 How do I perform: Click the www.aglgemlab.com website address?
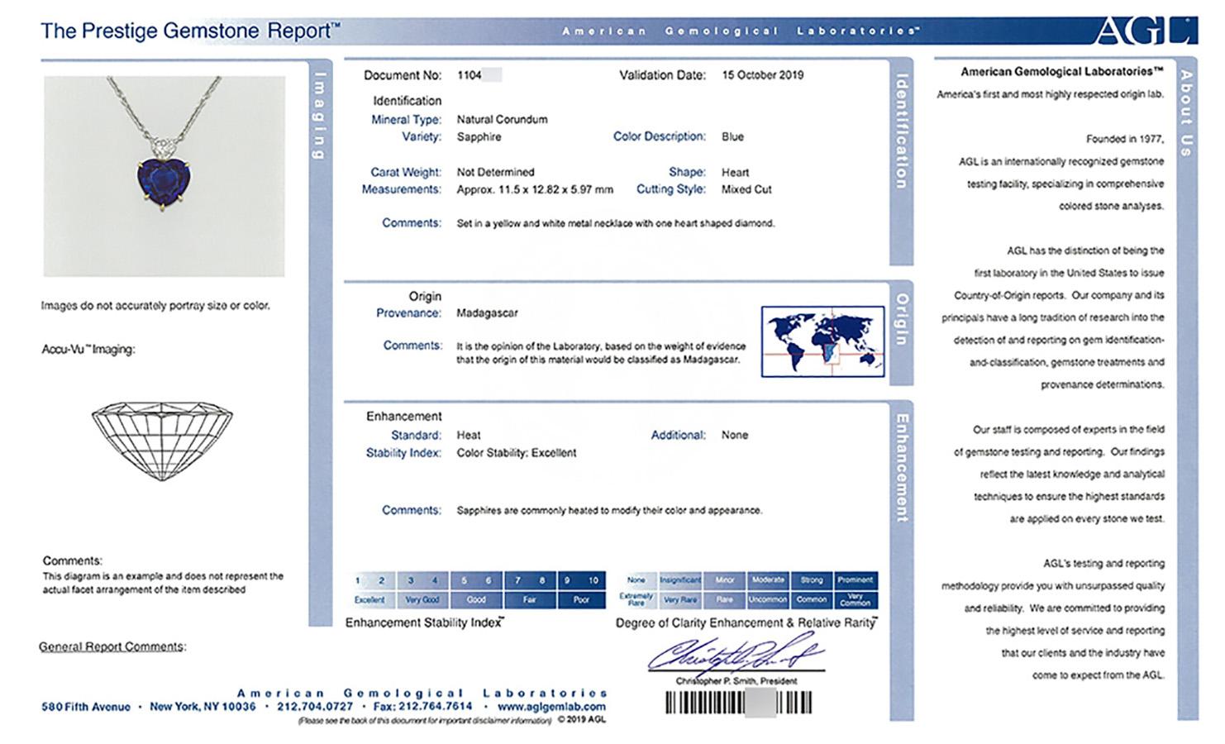pyautogui.click(x=552, y=707)
